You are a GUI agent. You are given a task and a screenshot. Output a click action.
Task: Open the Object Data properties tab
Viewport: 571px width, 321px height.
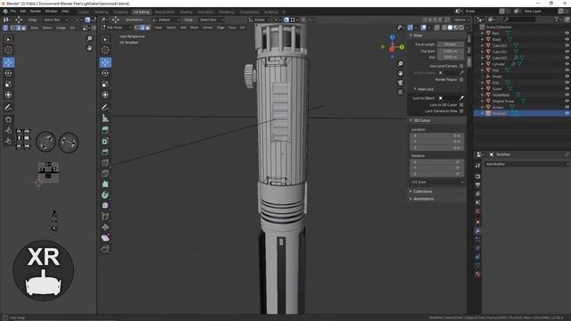[478, 266]
